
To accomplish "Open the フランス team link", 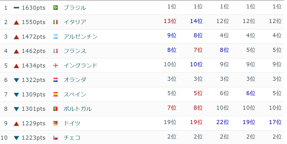I will tap(75, 51).
